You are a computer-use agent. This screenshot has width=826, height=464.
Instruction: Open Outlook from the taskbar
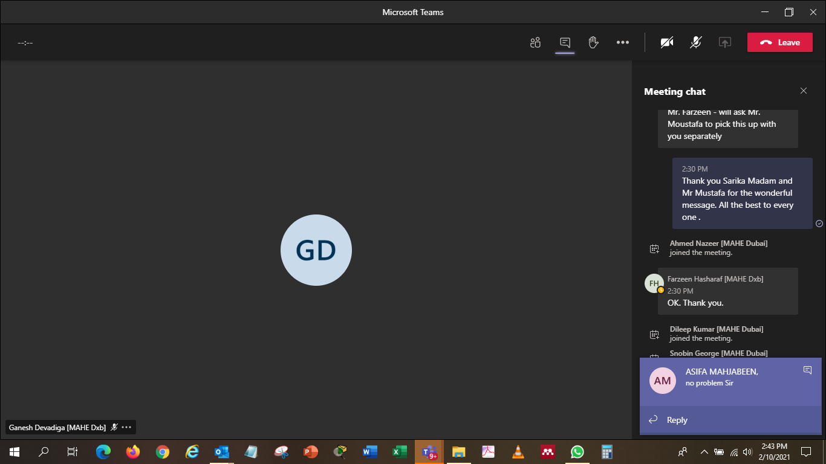(x=221, y=451)
